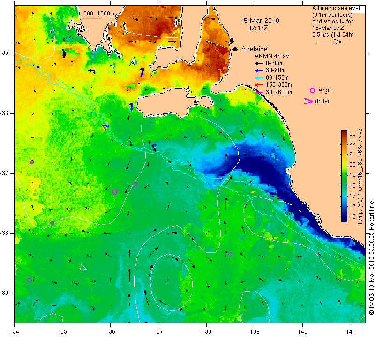
Task: Click the longitude axis label '139'
Action: pyautogui.click(x=255, y=331)
